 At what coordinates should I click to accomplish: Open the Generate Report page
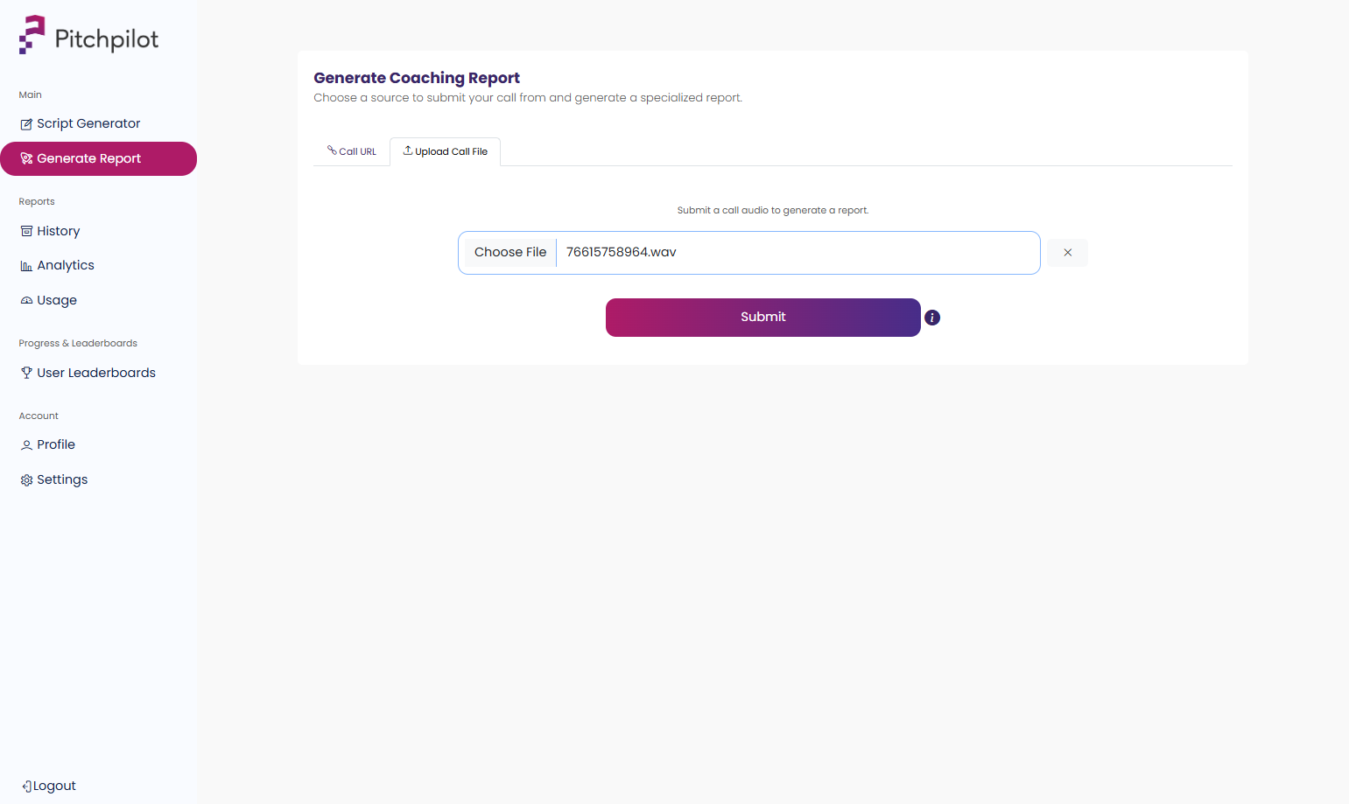click(98, 158)
